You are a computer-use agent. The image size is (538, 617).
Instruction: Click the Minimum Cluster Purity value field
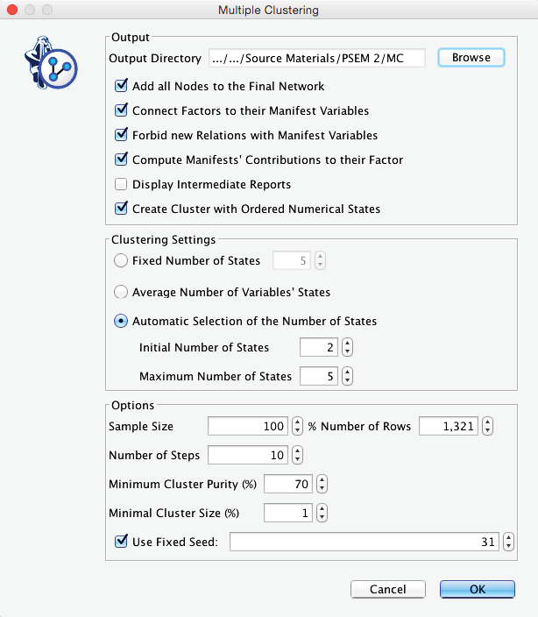(288, 485)
